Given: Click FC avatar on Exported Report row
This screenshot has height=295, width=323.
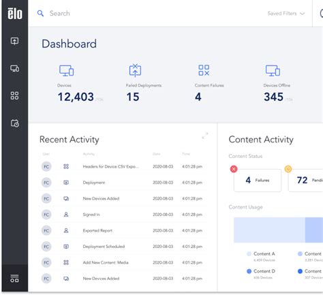Looking at the screenshot, I should (x=46, y=230).
